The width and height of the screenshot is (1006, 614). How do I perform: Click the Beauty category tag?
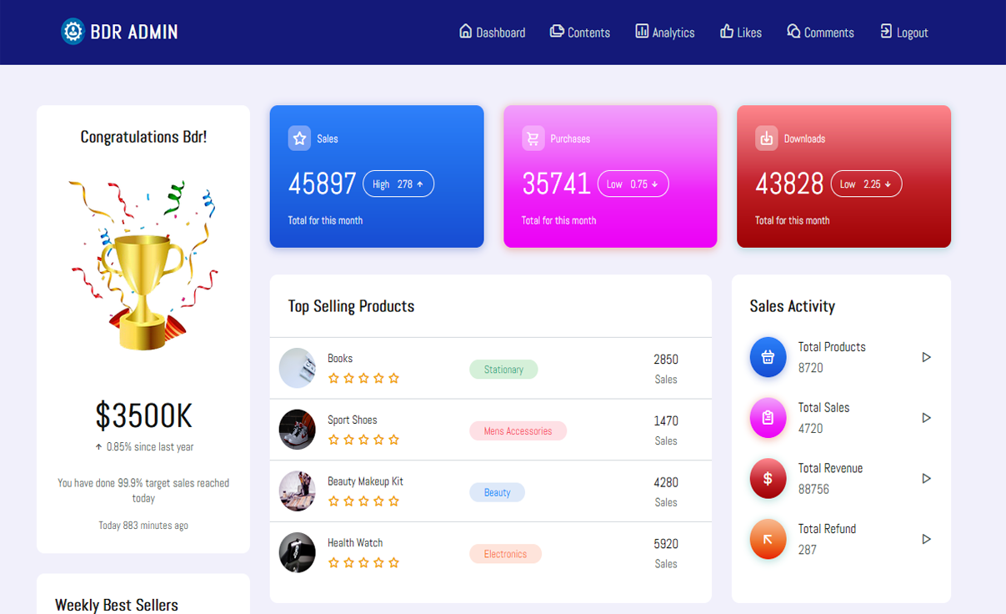[x=497, y=492]
